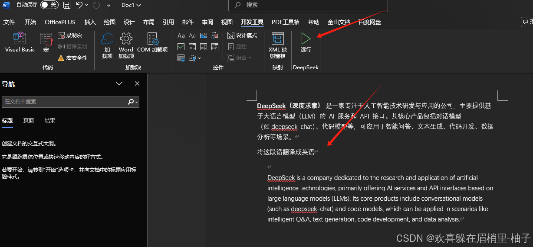The height and width of the screenshot is (247, 533).
Task: Open undo history dropdown arrow
Action: click(x=87, y=5)
